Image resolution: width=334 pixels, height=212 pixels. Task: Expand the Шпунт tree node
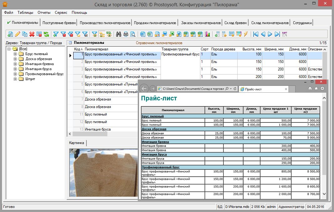[15, 79]
